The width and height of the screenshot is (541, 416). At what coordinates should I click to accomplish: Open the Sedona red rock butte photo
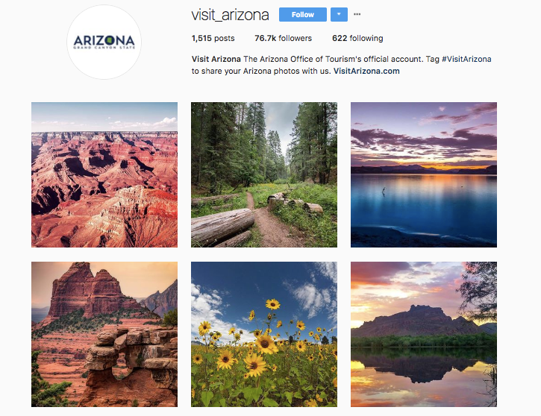coord(104,334)
